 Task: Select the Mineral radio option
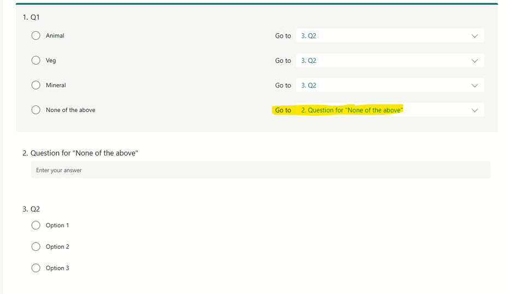tap(36, 85)
